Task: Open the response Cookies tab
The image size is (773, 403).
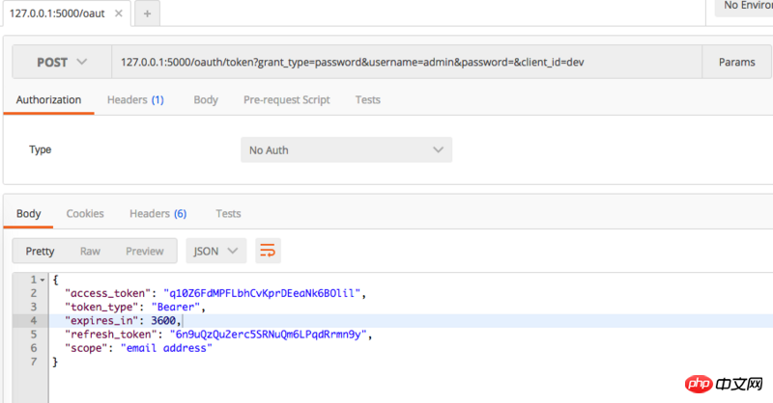Action: 85,213
